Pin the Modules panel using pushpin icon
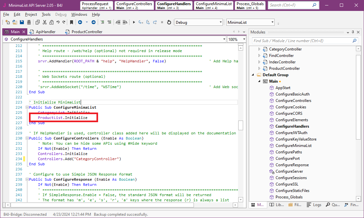The height and width of the screenshot is (218, 364). click(x=353, y=32)
